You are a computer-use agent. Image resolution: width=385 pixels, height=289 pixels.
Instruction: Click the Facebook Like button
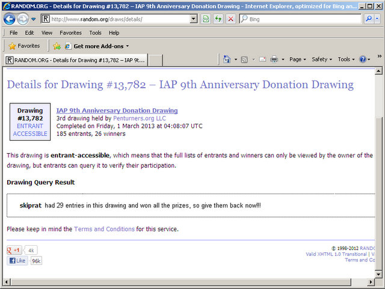pos(17,261)
